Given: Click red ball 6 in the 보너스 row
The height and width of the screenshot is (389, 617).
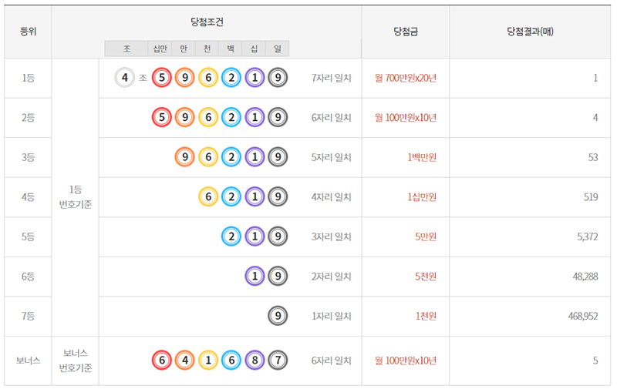Looking at the screenshot, I should click(x=162, y=360).
